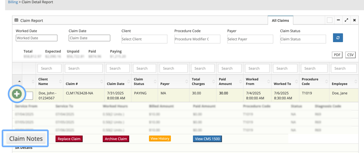Focus the Claim # search box
This screenshot has height=153, width=364.
[84, 68]
